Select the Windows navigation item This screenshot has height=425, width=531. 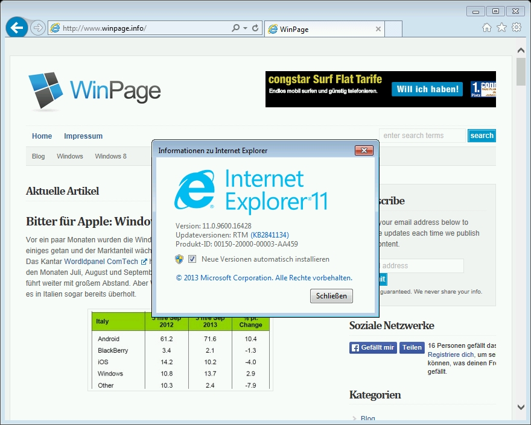point(70,156)
